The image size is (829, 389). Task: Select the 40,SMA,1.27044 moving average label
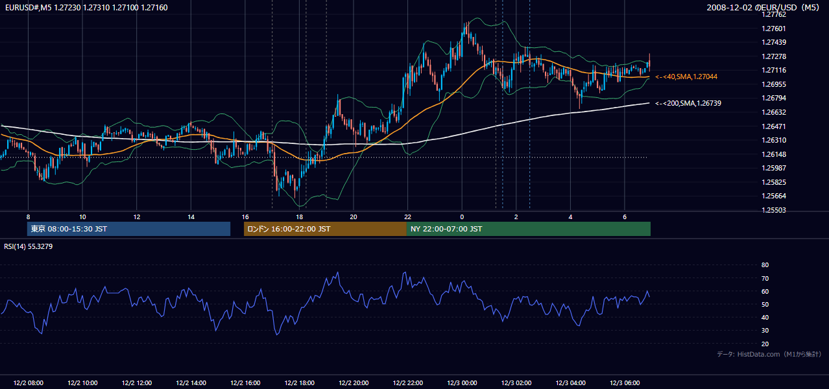pyautogui.click(x=686, y=77)
